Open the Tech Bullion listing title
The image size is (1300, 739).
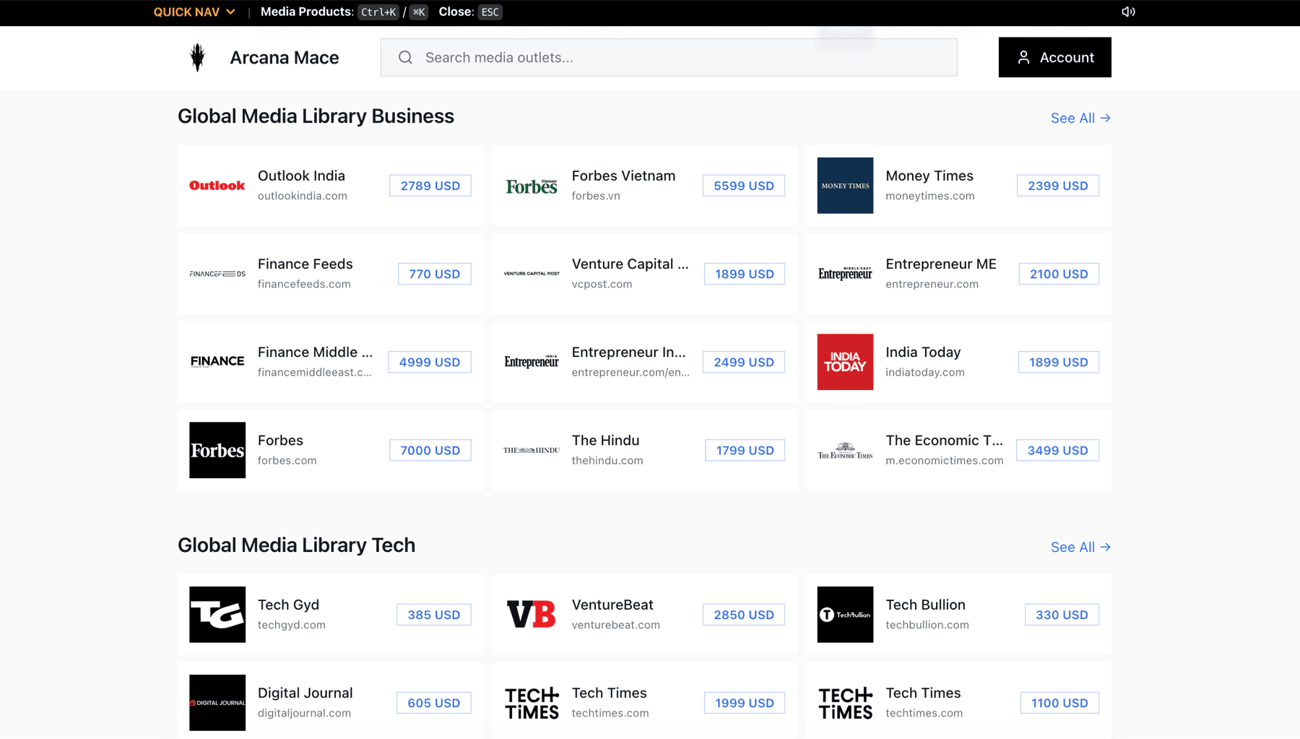(x=925, y=605)
